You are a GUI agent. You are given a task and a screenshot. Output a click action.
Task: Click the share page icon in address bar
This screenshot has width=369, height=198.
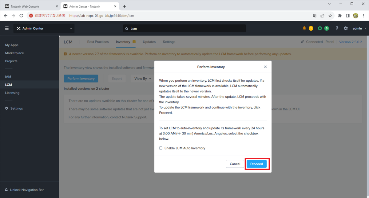point(322,16)
